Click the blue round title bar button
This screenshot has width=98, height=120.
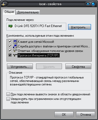[x=93, y=4]
